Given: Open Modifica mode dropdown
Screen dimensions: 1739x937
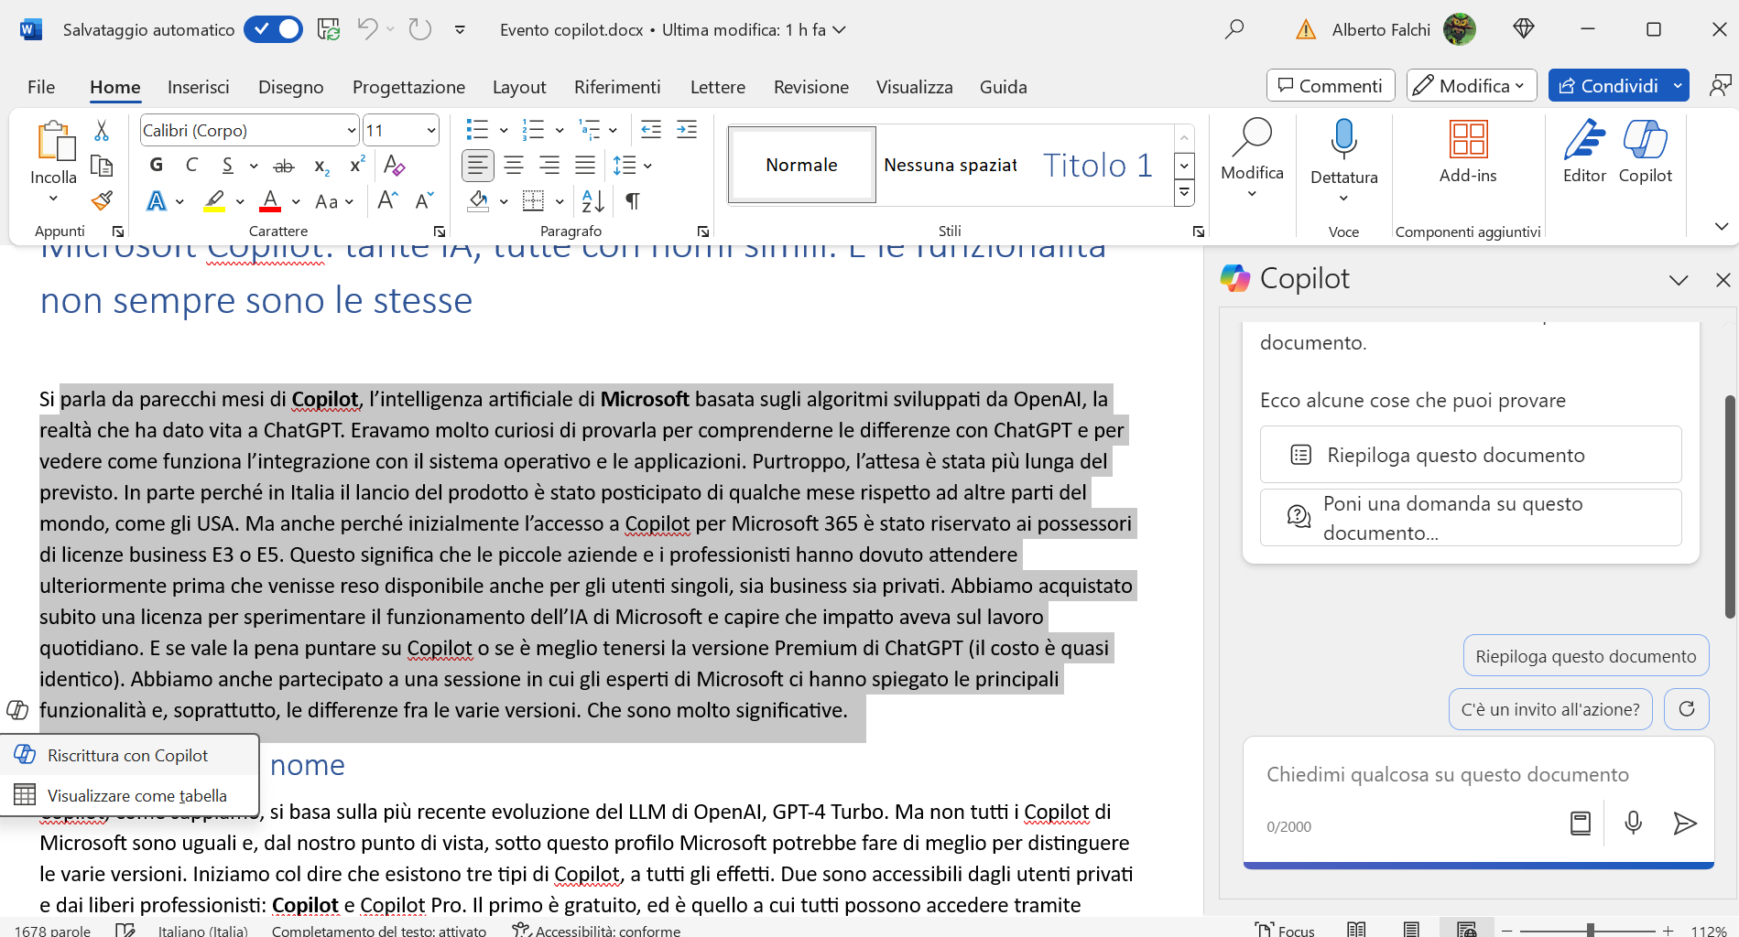Looking at the screenshot, I should [1472, 85].
